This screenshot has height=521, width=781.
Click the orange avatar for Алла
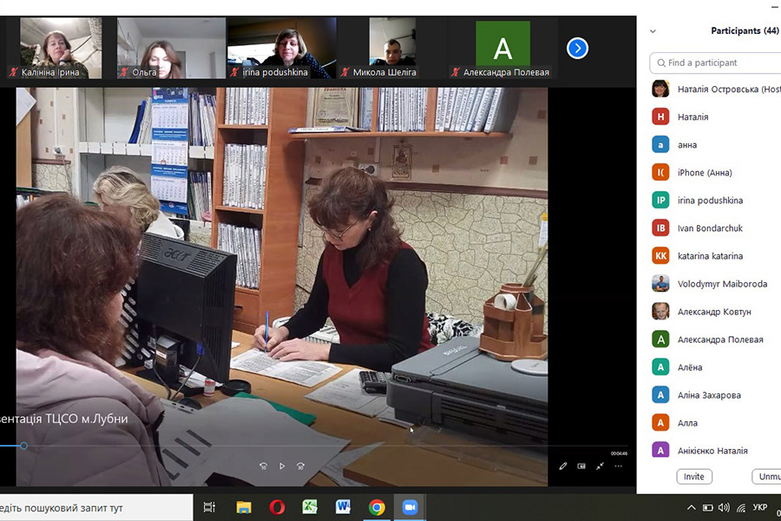660,423
